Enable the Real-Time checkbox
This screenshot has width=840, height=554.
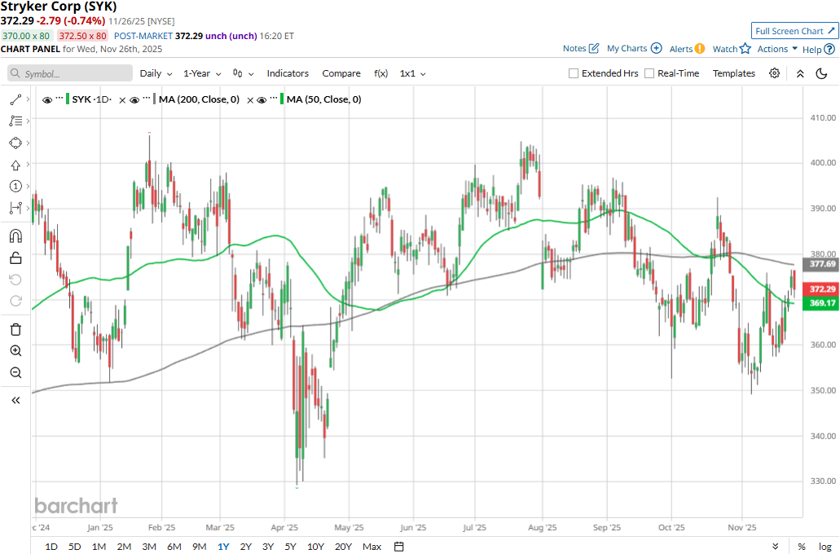(649, 73)
